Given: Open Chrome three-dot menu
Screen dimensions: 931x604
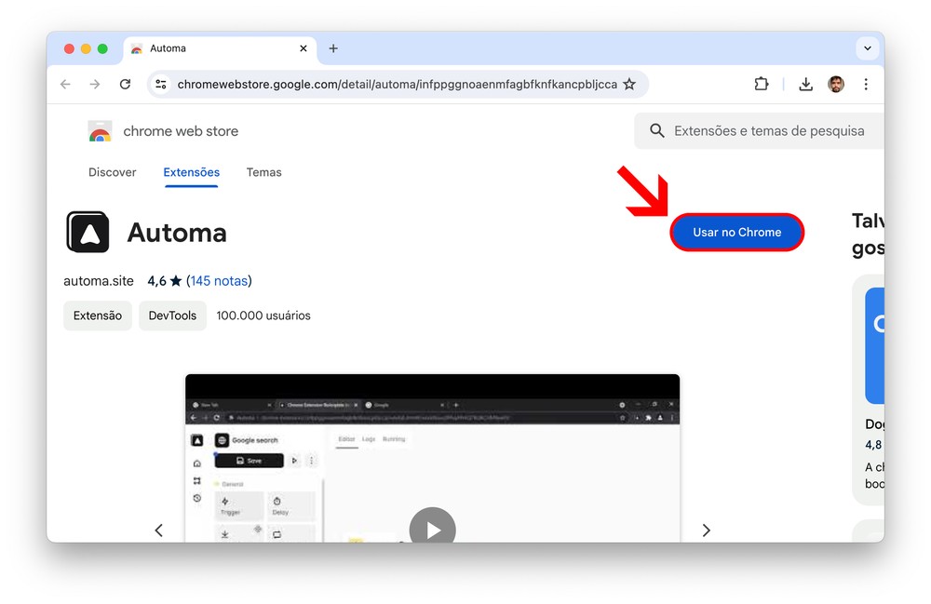Looking at the screenshot, I should [x=866, y=84].
